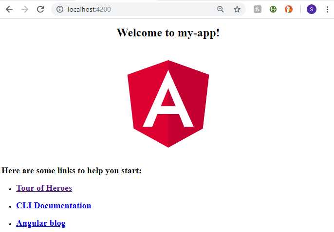Open the Chrome three-dot menu
This screenshot has width=334, height=232.
pyautogui.click(x=327, y=9)
